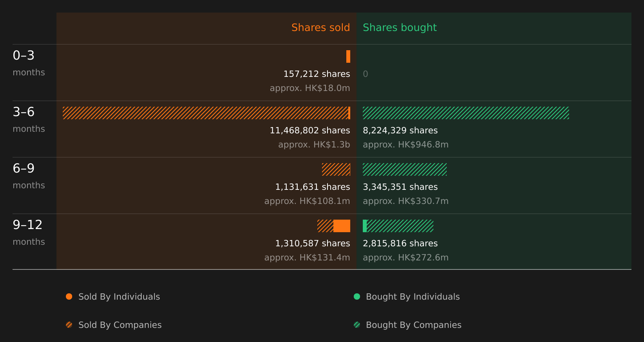Click 'approx. HK$946.8m' text
The width and height of the screenshot is (644, 342).
point(406,144)
